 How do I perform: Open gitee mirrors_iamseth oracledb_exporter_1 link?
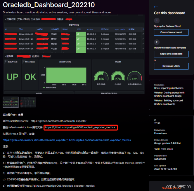coord(36,140)
